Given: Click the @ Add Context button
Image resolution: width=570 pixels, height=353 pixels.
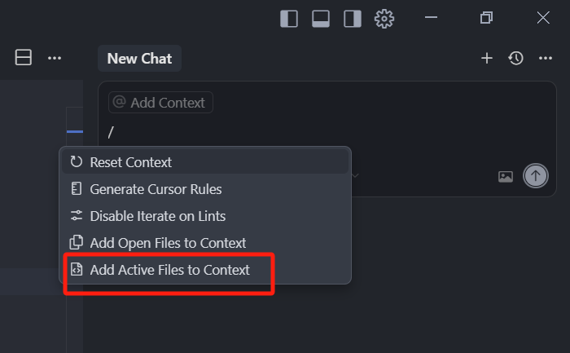Looking at the screenshot, I should [x=160, y=103].
